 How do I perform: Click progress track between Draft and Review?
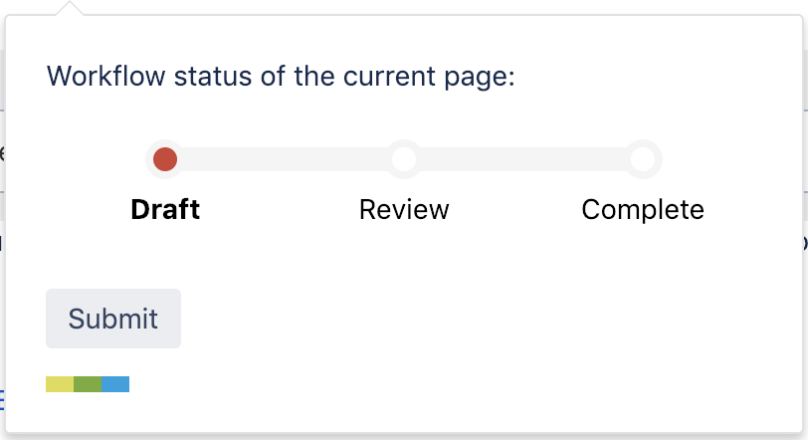pos(285,159)
